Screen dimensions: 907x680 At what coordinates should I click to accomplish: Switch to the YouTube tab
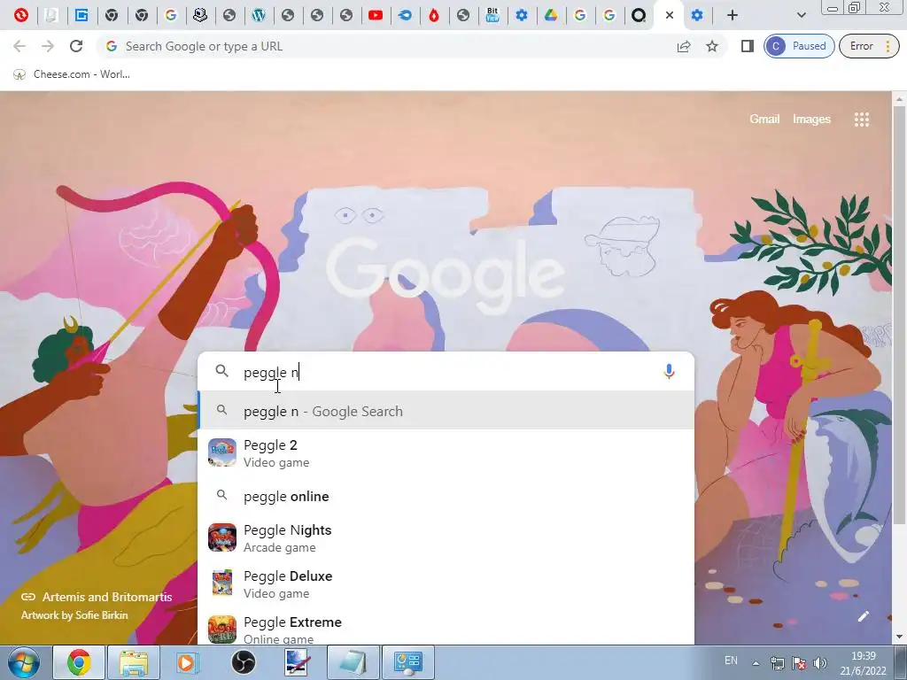[x=376, y=16]
